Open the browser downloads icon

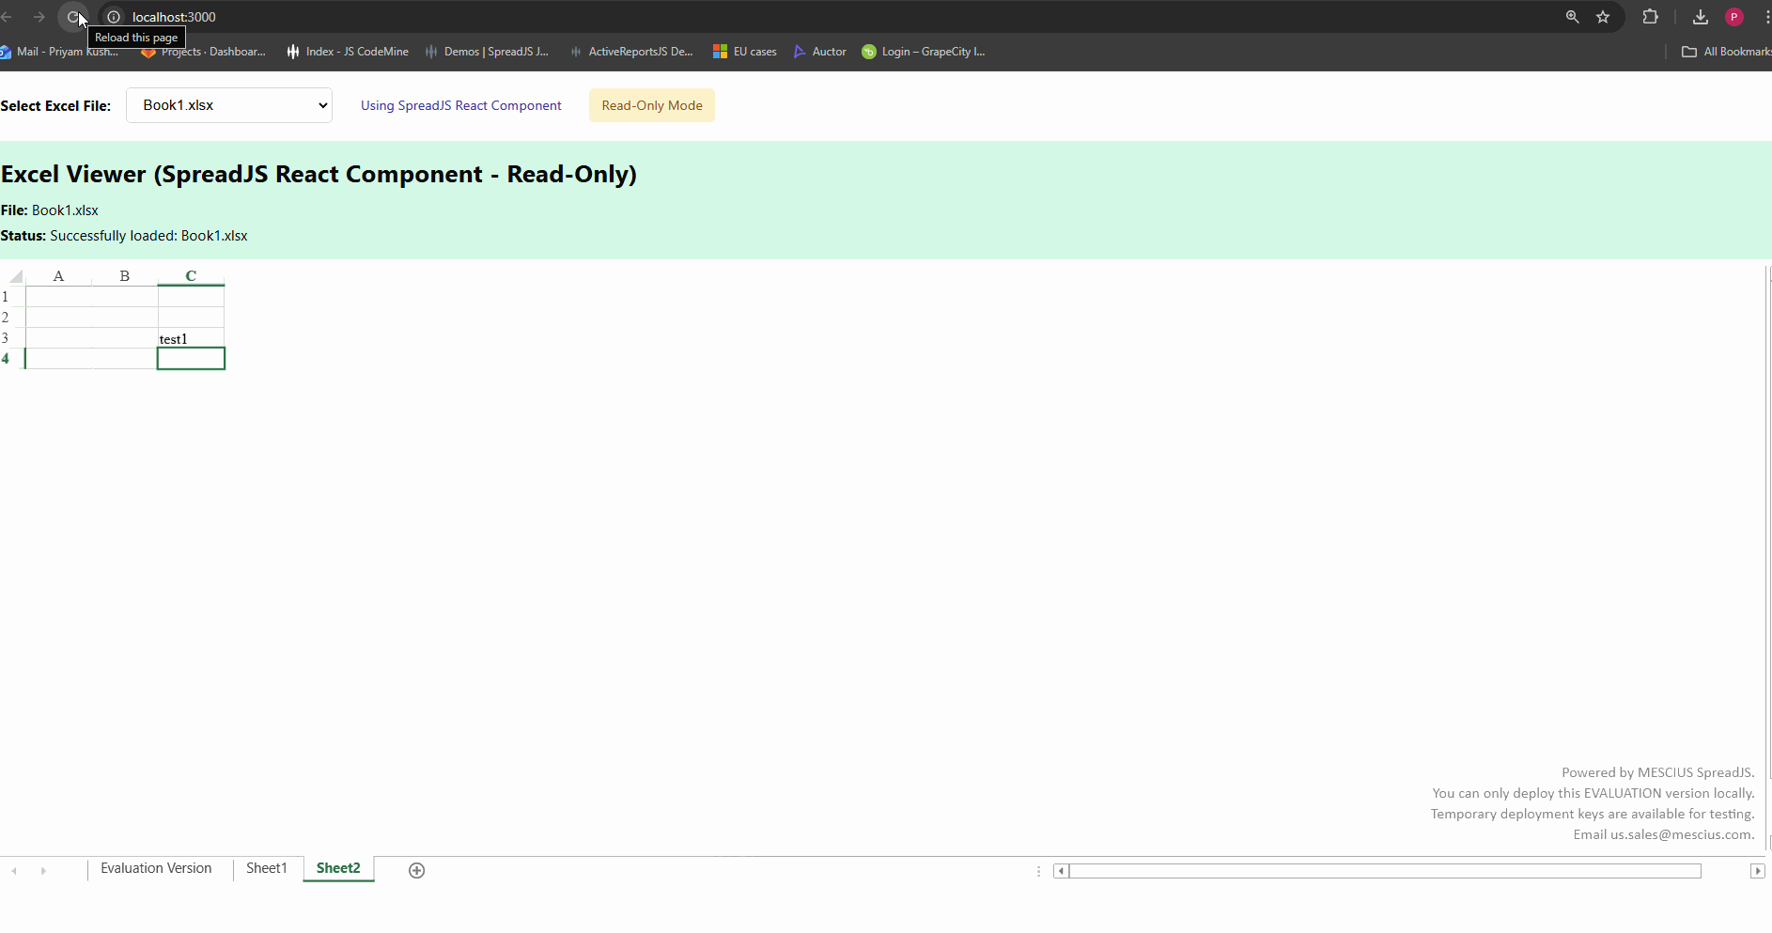pos(1700,17)
